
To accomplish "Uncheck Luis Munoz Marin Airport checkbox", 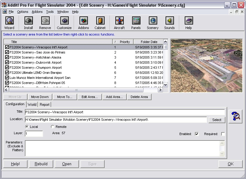I will 7,77.
